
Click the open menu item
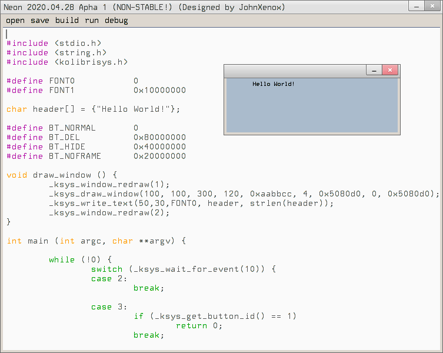coord(15,21)
